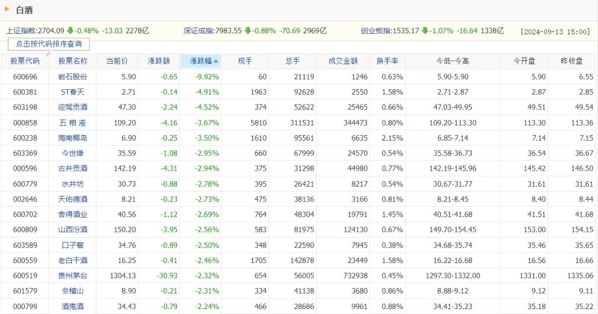Sort by 换手率 column header
598x314 pixels.
point(387,61)
